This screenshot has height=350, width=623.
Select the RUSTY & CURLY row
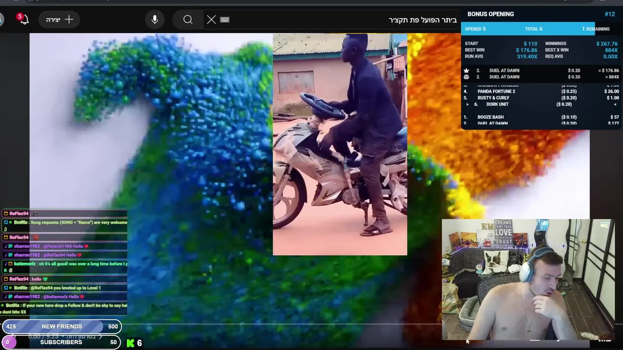[x=541, y=98]
